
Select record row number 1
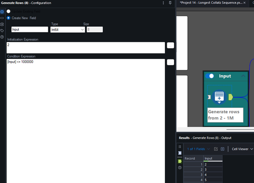click(194, 164)
